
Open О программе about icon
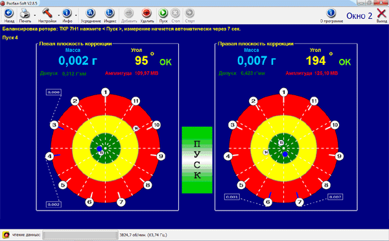click(x=331, y=15)
